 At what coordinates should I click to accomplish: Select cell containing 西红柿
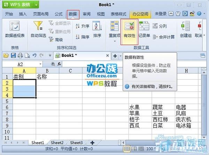coord(163,119)
